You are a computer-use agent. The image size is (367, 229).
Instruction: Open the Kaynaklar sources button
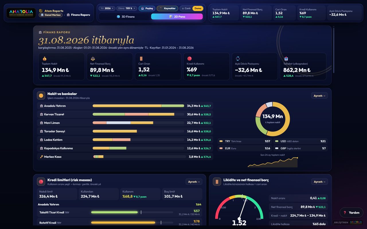(167, 9)
